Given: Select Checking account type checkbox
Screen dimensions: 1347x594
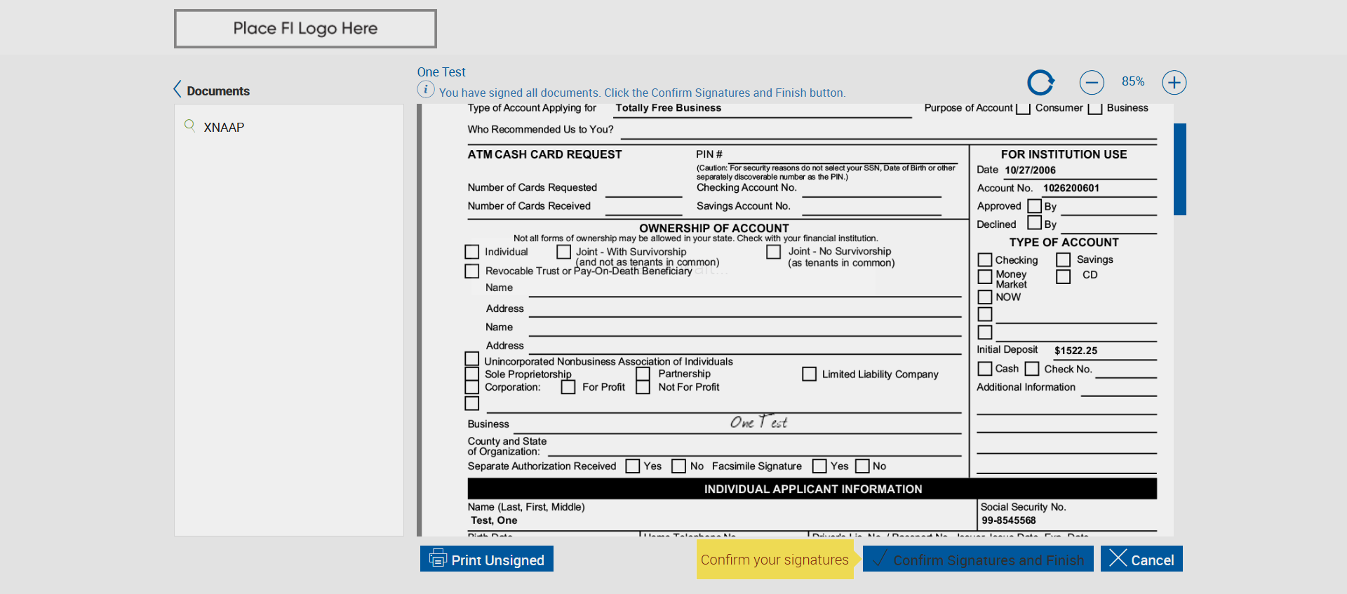Looking at the screenshot, I should (x=985, y=260).
